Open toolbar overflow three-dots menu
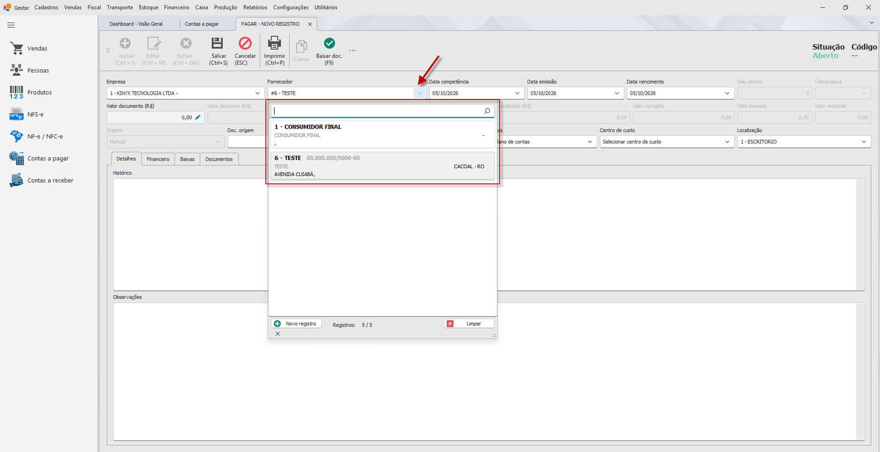This screenshot has width=880, height=452. [353, 51]
